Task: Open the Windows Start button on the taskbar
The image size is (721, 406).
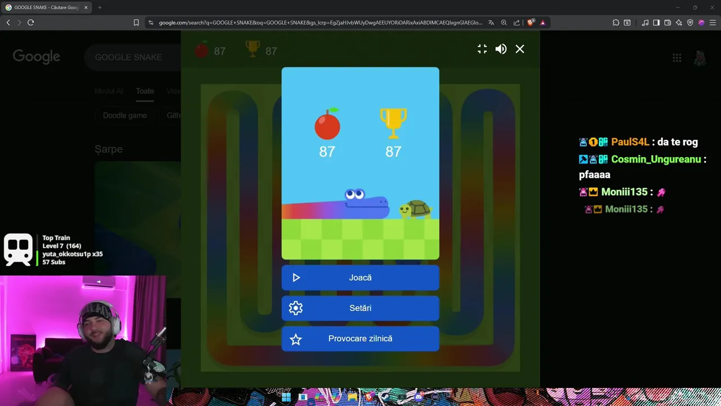Action: point(286,397)
